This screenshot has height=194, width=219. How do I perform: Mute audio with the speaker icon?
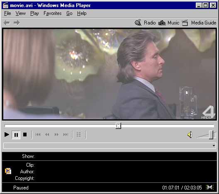[190, 135]
